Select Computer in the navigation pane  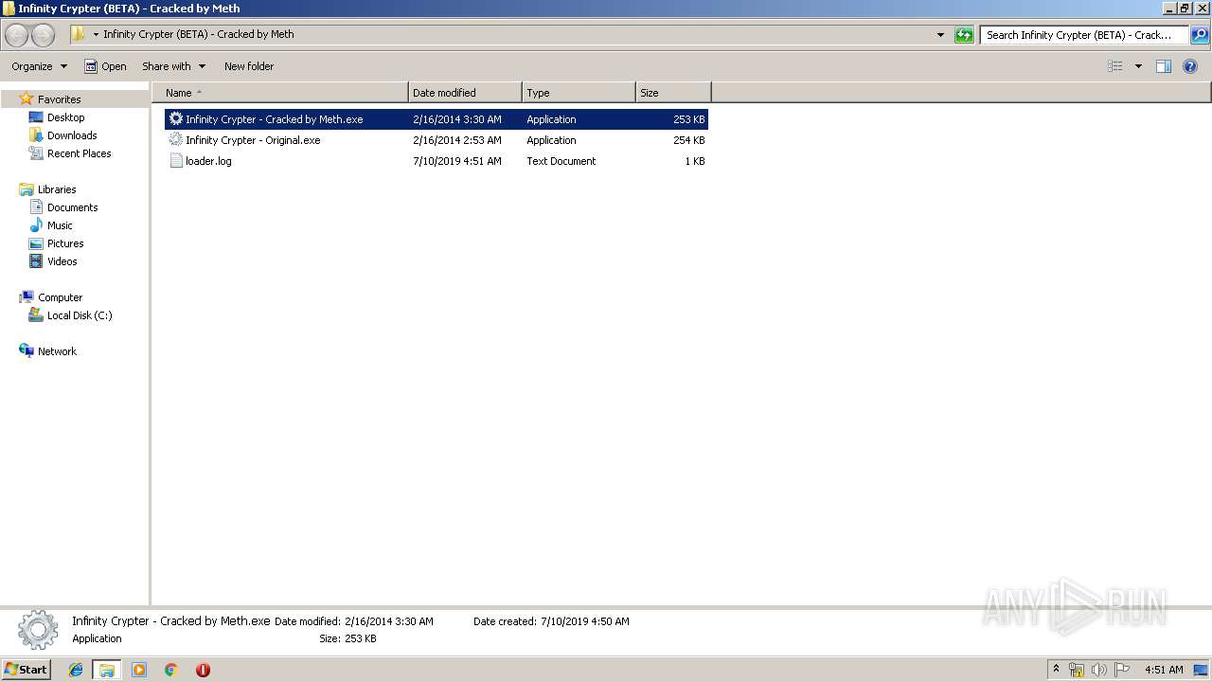(61, 297)
